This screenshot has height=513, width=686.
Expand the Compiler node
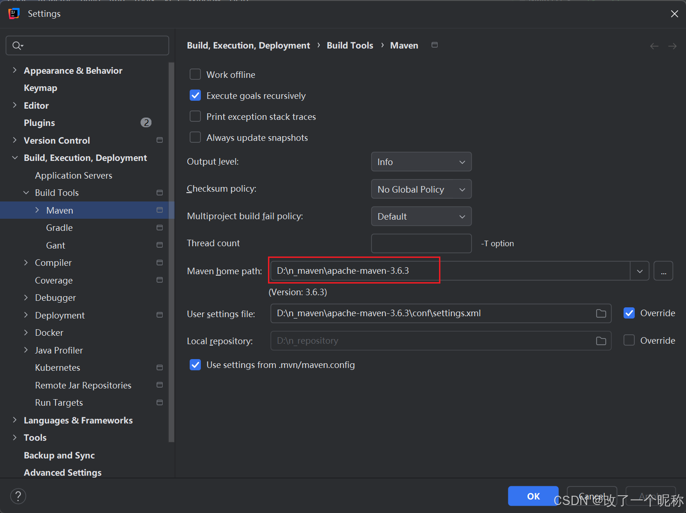pos(26,263)
